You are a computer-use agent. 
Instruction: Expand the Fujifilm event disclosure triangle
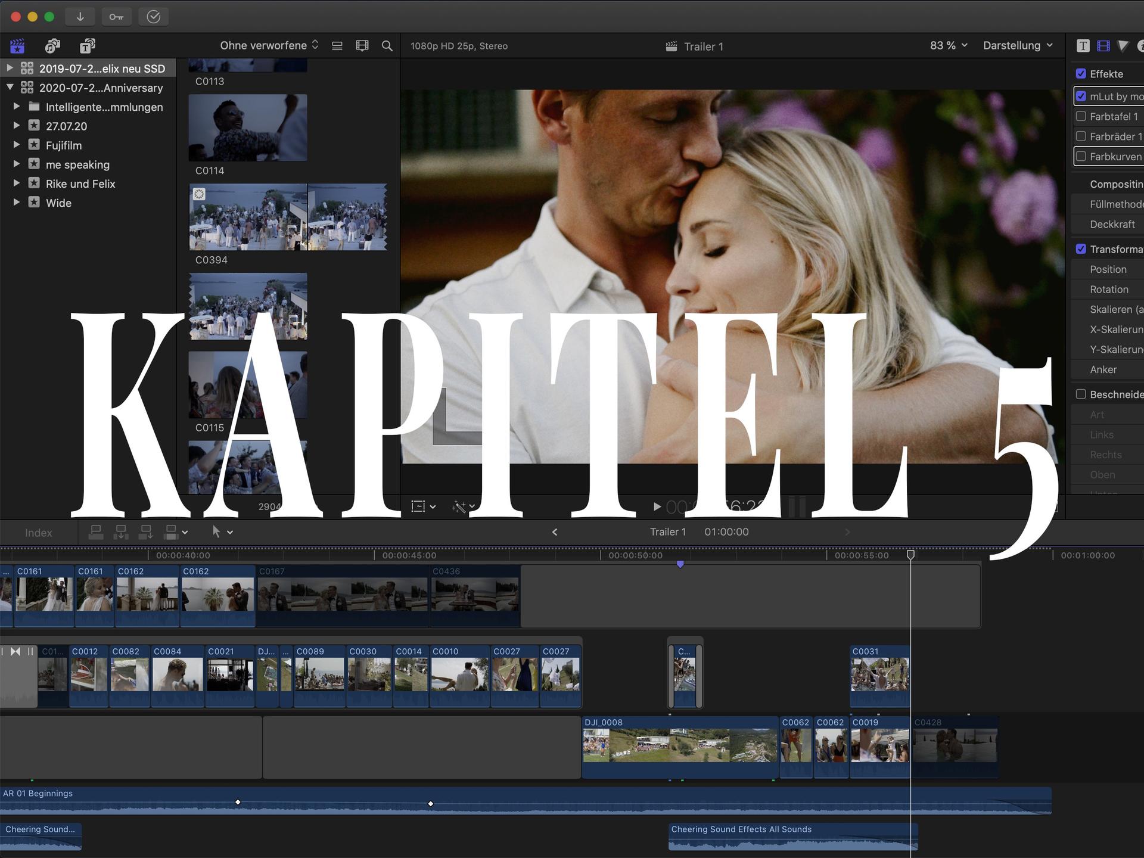17,145
